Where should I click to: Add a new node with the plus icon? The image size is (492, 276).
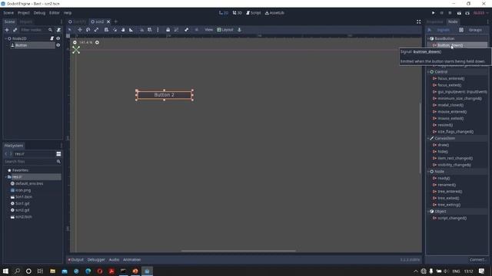click(x=7, y=30)
